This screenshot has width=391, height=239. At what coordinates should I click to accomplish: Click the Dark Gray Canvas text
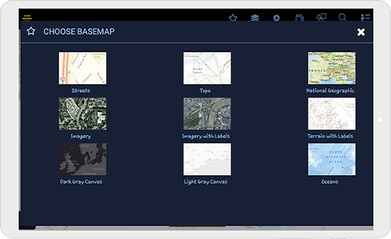(x=81, y=182)
